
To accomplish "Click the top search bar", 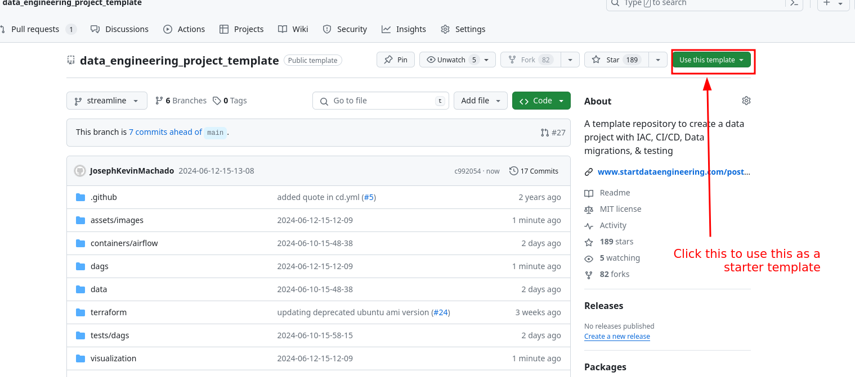I will pos(696,3).
